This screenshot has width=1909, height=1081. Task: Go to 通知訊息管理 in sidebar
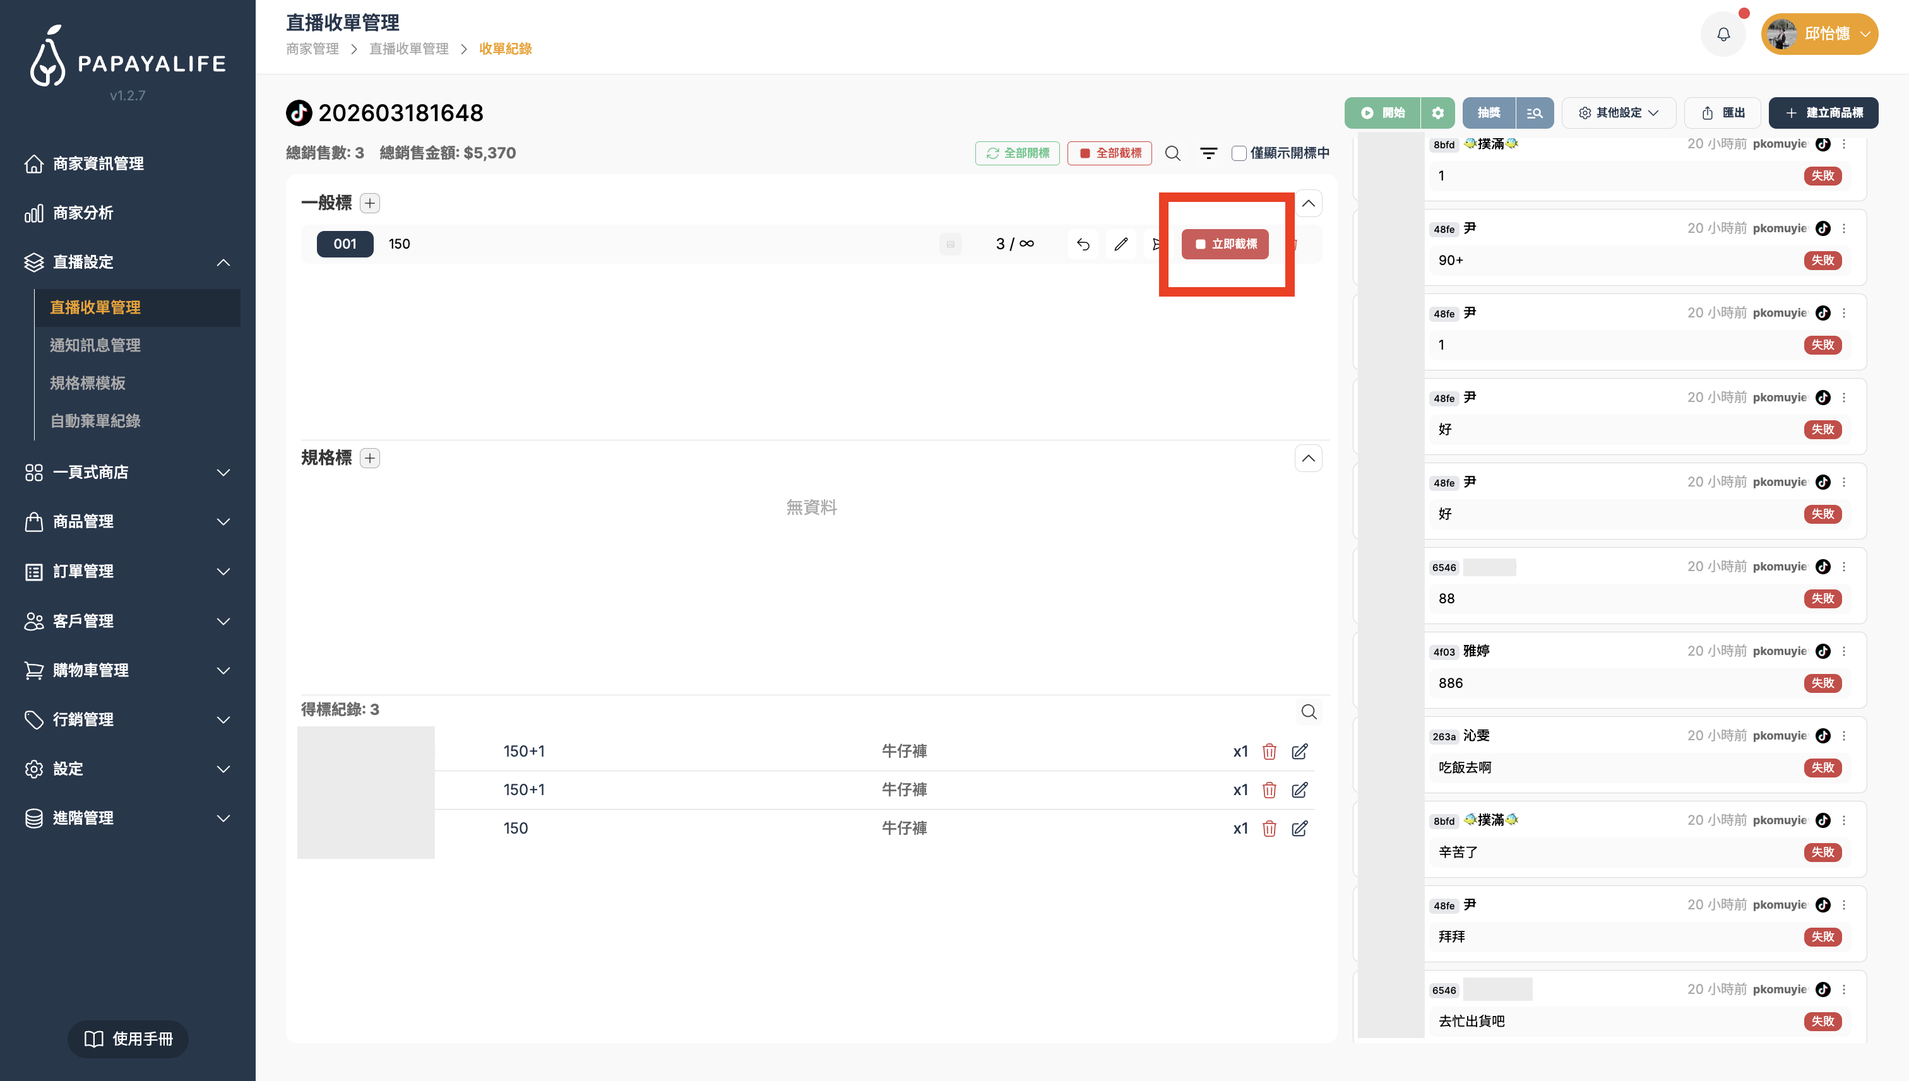(95, 345)
